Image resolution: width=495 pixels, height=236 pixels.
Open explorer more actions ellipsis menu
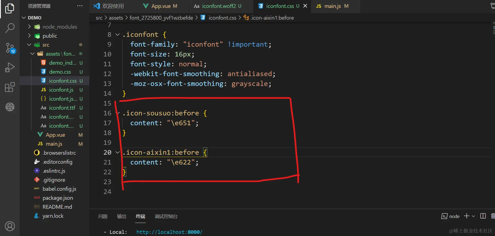point(80,6)
